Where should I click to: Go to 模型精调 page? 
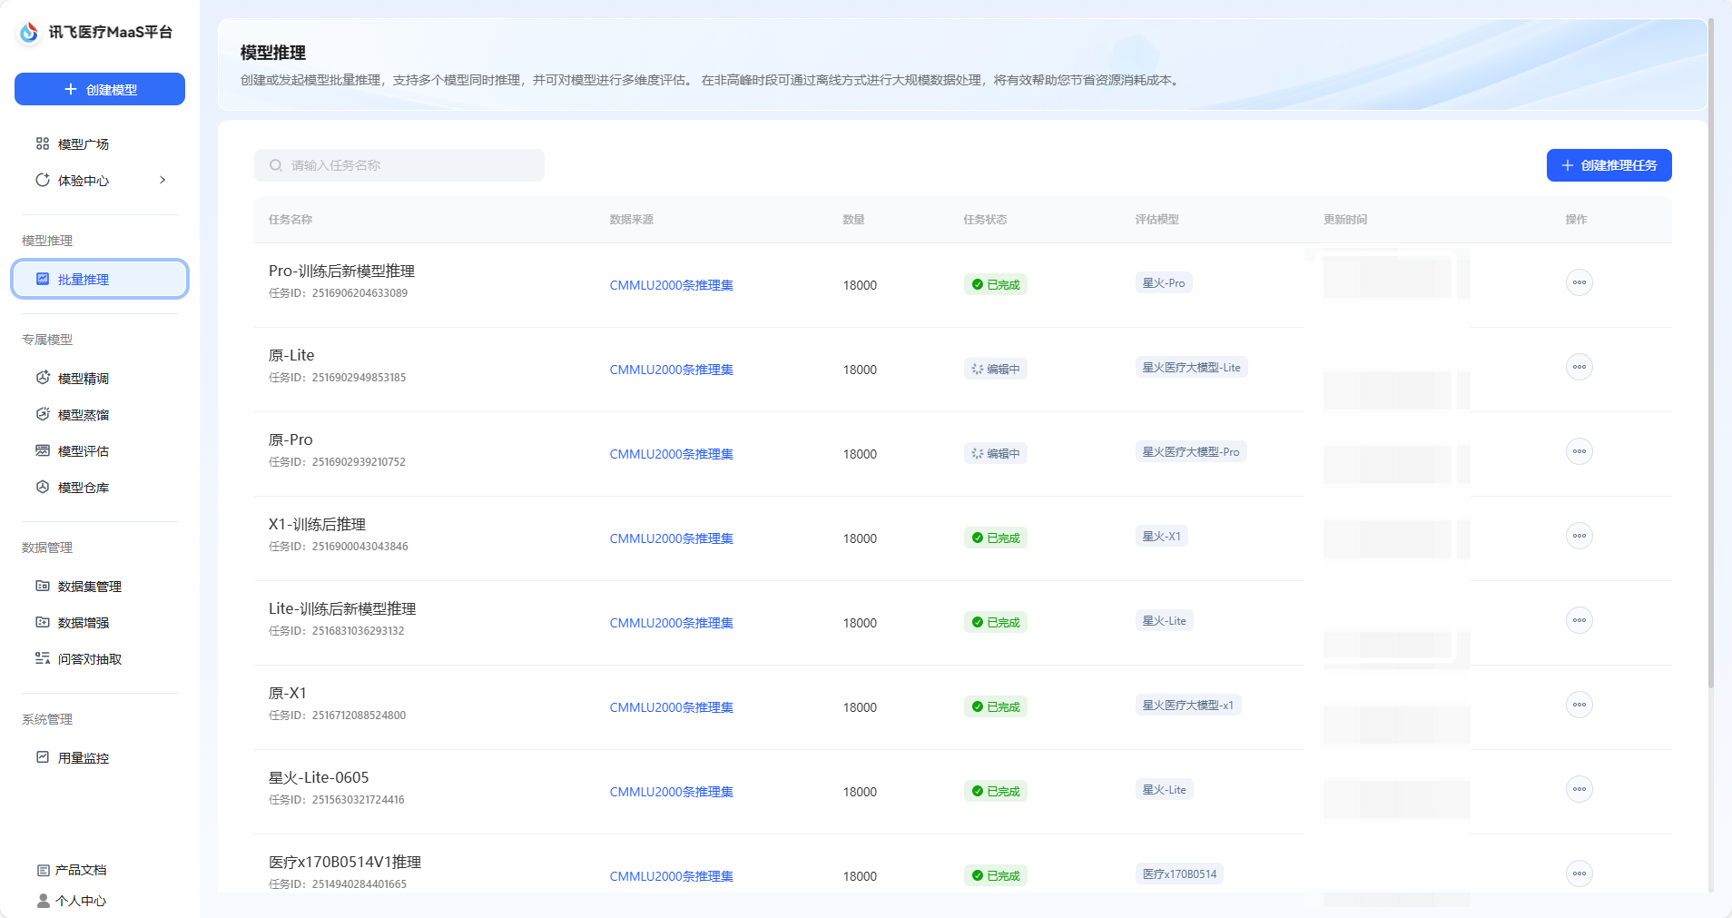[x=100, y=378]
